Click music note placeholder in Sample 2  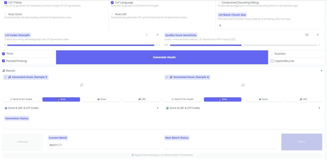point(243,85)
